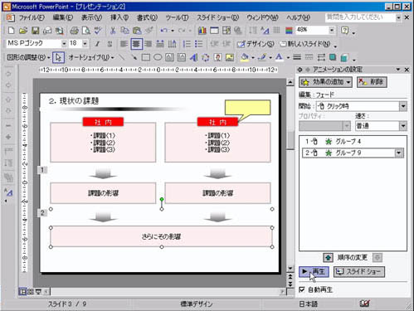This screenshot has height=311, width=414.
Task: Toggle text shadow formatting
Action: (x=110, y=44)
